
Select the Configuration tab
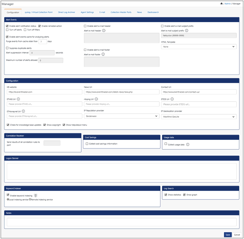[x=13, y=12]
